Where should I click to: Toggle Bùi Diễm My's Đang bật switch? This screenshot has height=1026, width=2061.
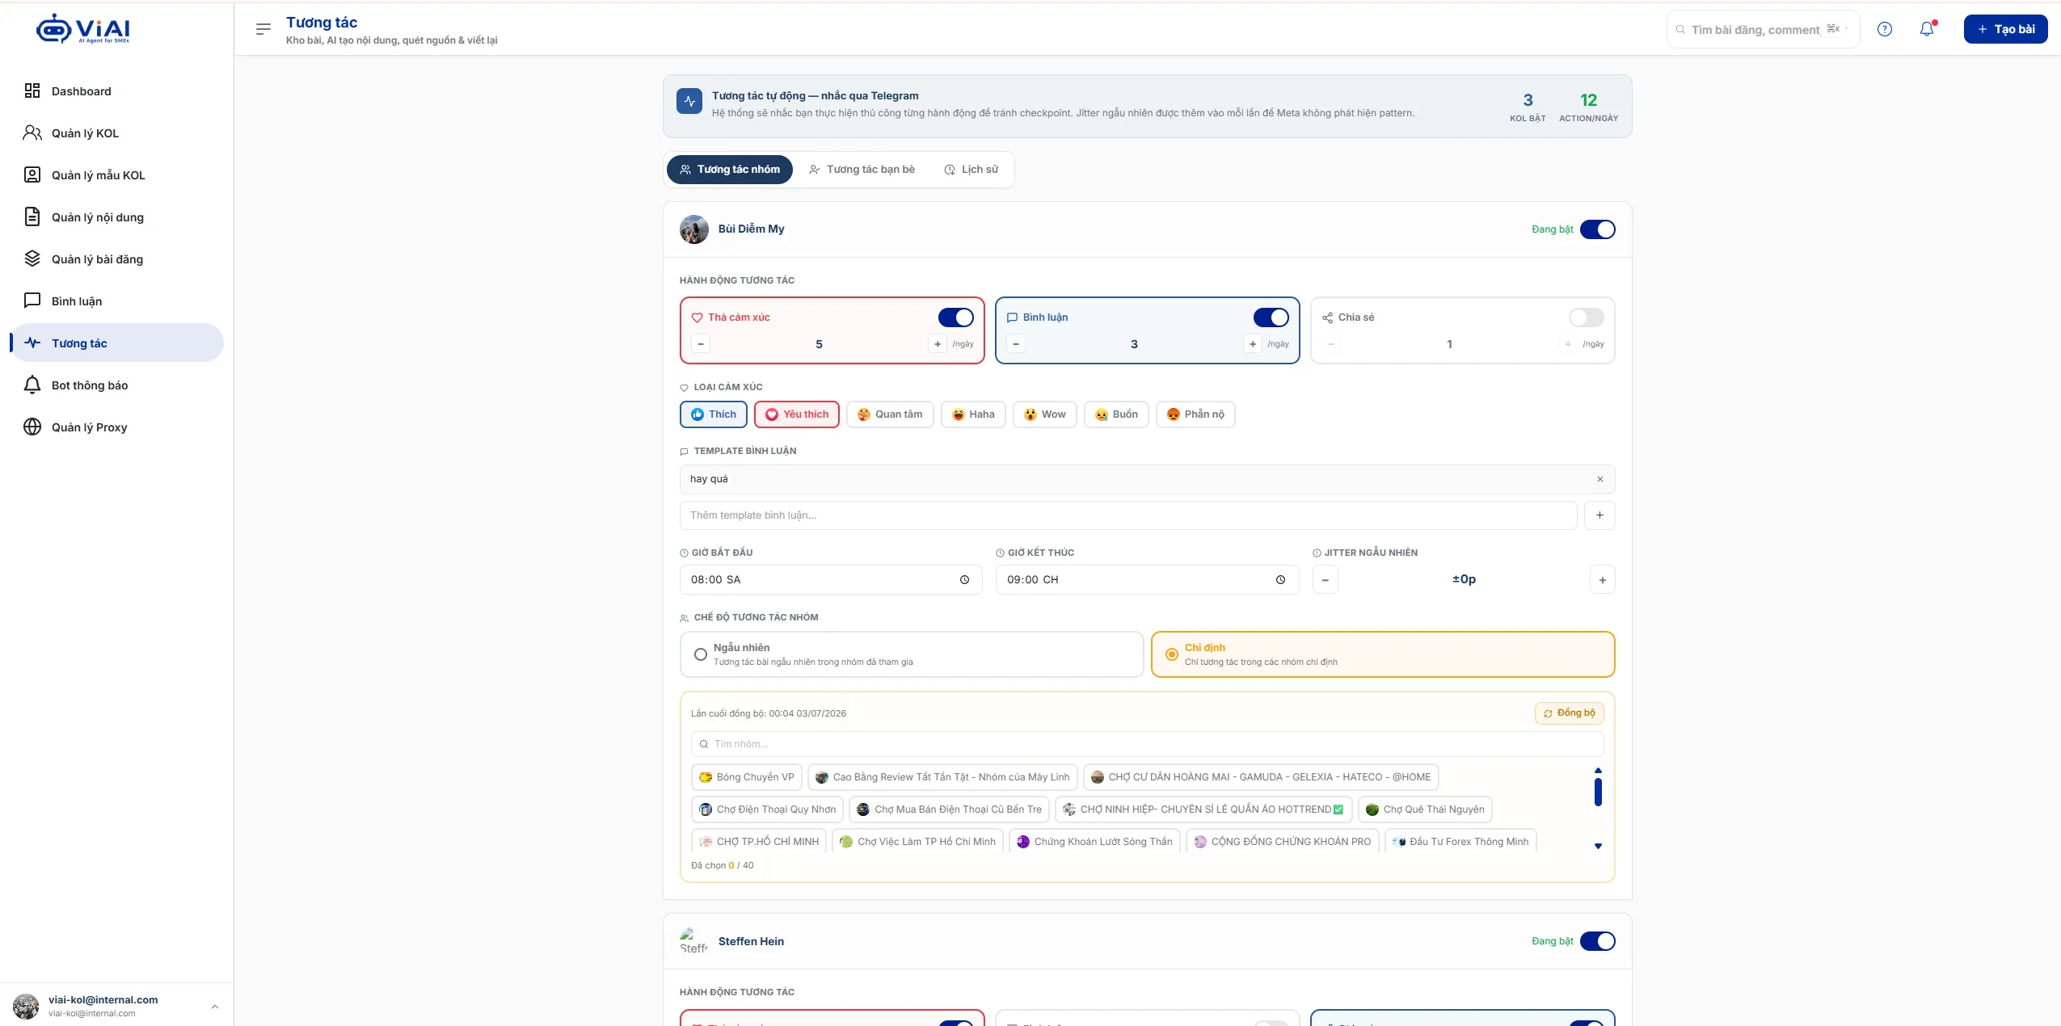(1597, 229)
